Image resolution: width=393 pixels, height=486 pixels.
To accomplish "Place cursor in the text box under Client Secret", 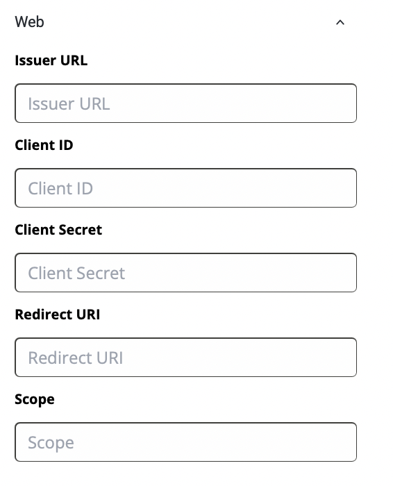I will click(x=185, y=272).
